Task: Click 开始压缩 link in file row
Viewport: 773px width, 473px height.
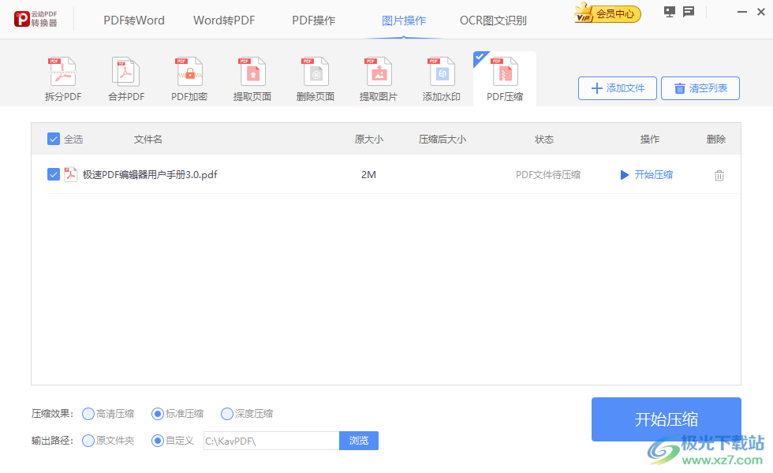Action: pyautogui.click(x=646, y=174)
